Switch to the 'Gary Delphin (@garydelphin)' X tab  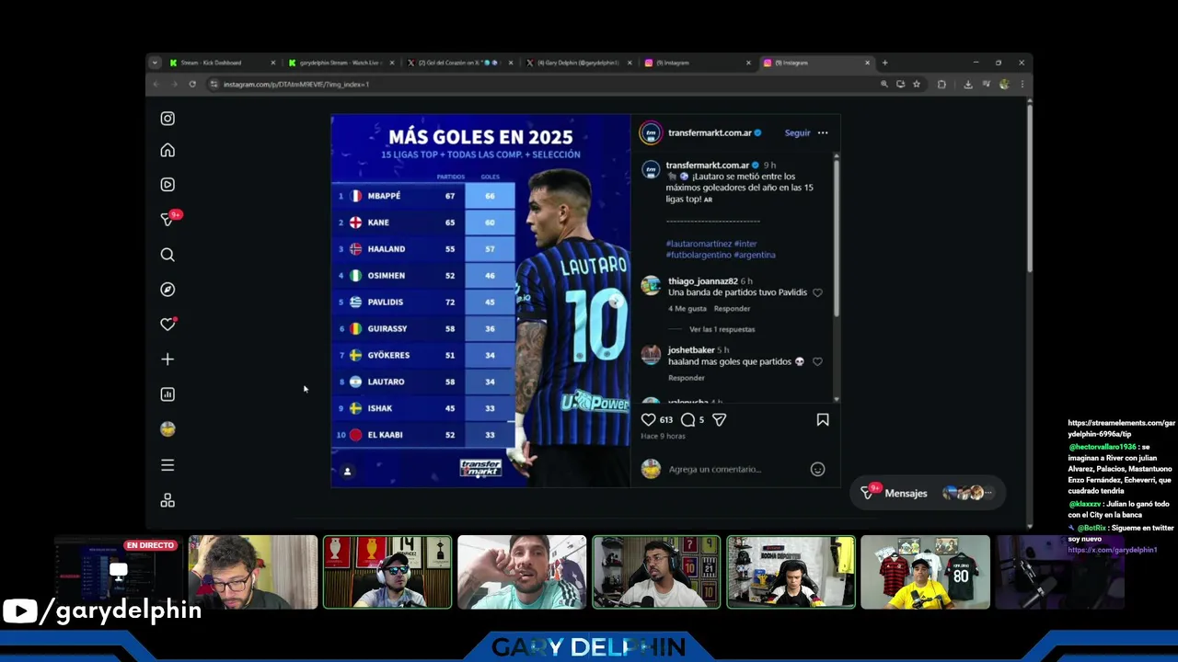coord(577,63)
